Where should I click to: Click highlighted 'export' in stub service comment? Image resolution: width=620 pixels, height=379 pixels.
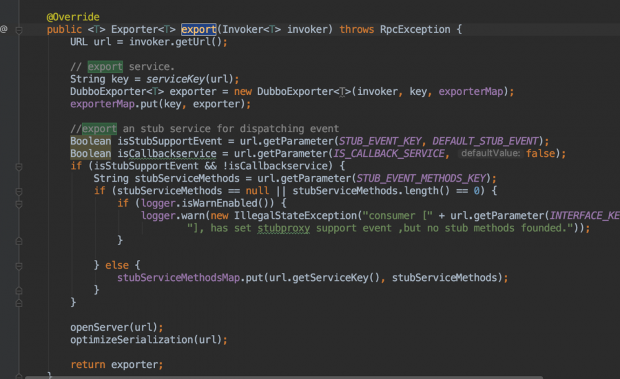point(99,128)
